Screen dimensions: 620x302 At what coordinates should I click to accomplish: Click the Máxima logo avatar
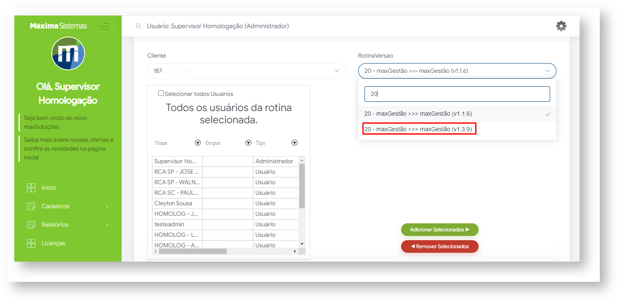click(x=68, y=53)
